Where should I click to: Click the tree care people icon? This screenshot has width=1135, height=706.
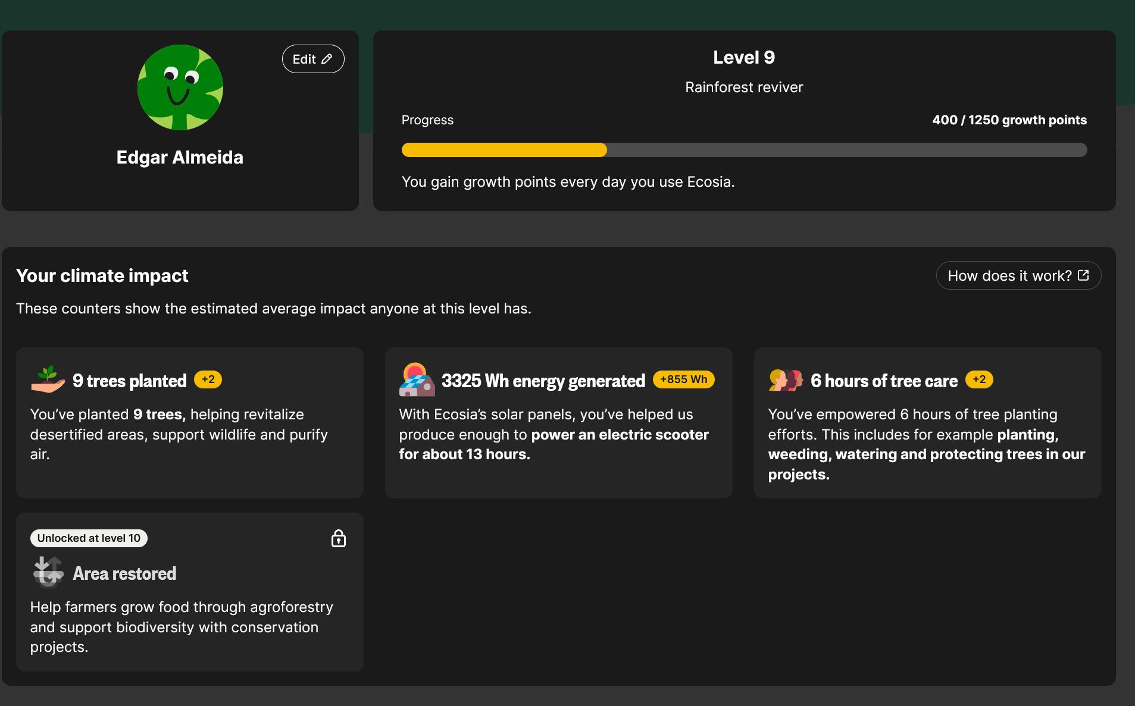(x=785, y=379)
